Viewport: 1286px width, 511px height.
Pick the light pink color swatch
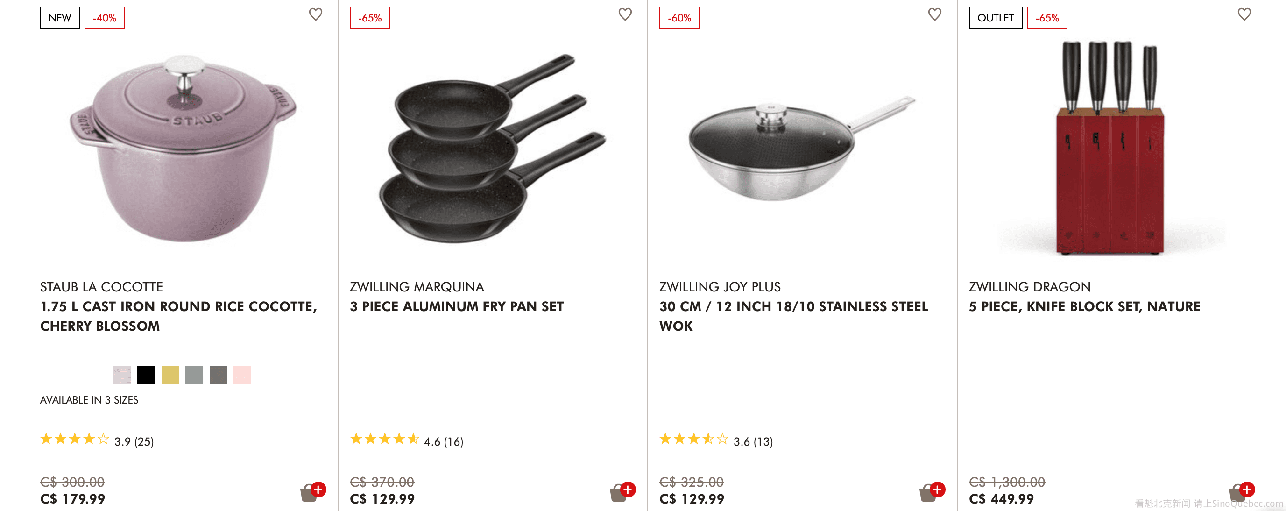[242, 375]
